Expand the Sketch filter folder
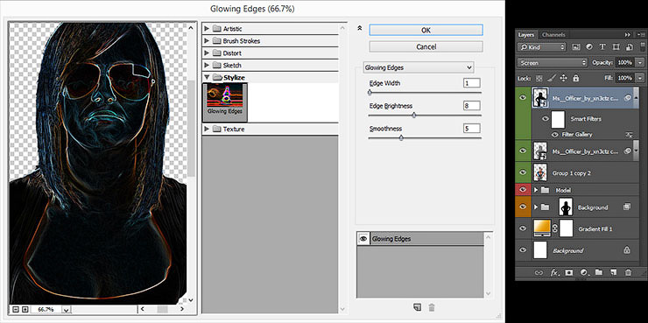648x323 pixels. click(207, 66)
